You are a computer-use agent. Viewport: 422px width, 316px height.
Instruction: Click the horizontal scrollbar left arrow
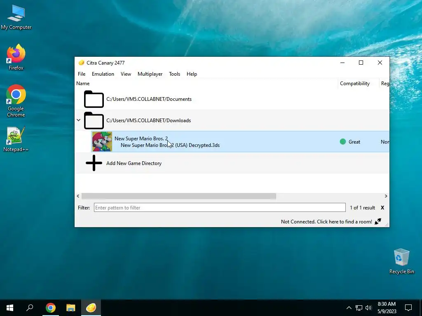coord(78,196)
